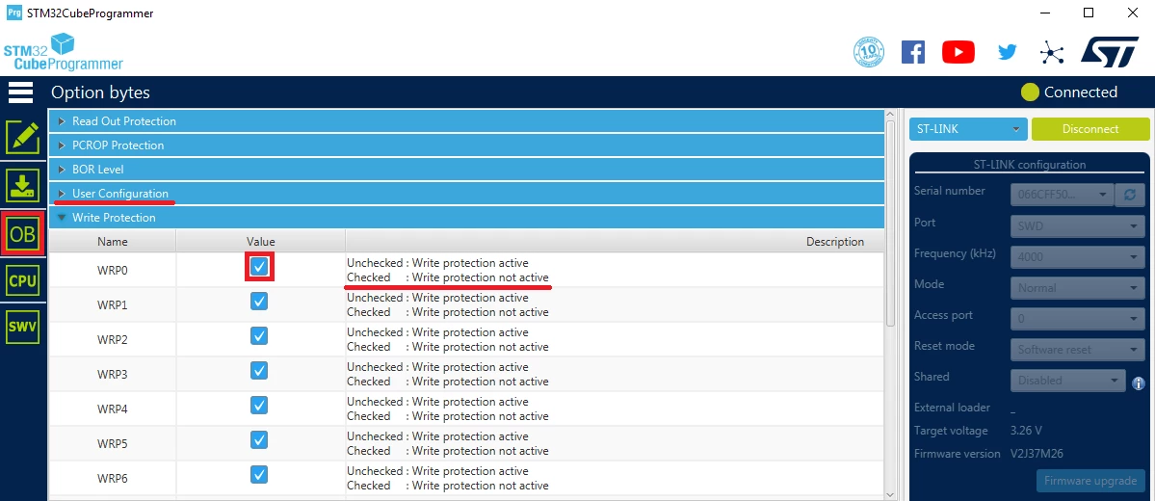Click the Target voltage 3.26 V value

[1026, 431]
